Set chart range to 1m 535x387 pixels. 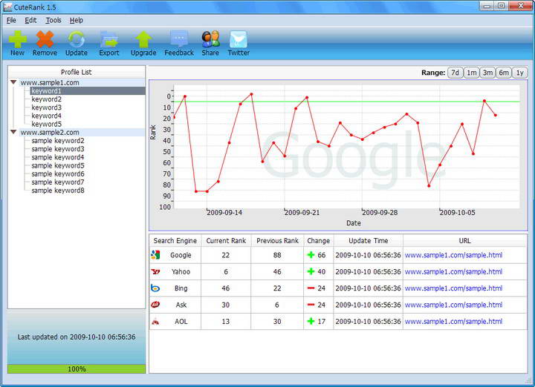[472, 73]
